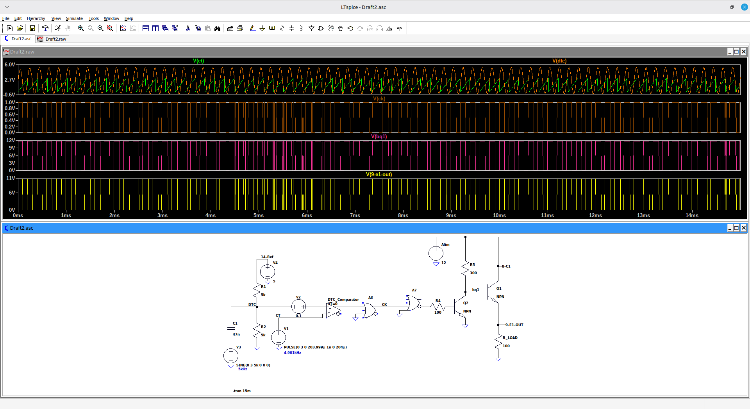Click the V(9-e1-out) trace label
The width and height of the screenshot is (750, 409).
379,174
